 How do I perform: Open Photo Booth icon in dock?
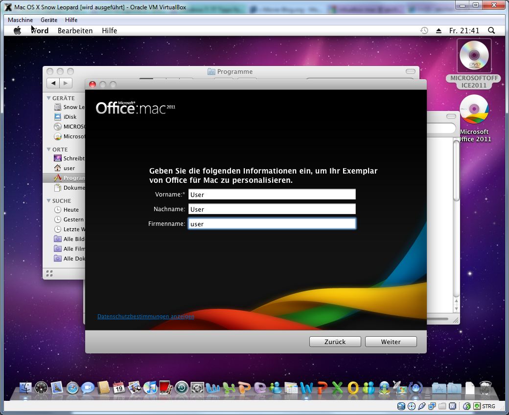(x=165, y=388)
